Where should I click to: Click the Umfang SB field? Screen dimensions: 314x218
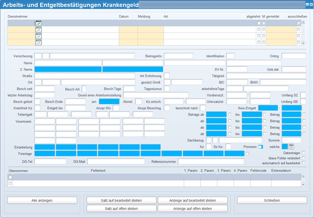303,101
